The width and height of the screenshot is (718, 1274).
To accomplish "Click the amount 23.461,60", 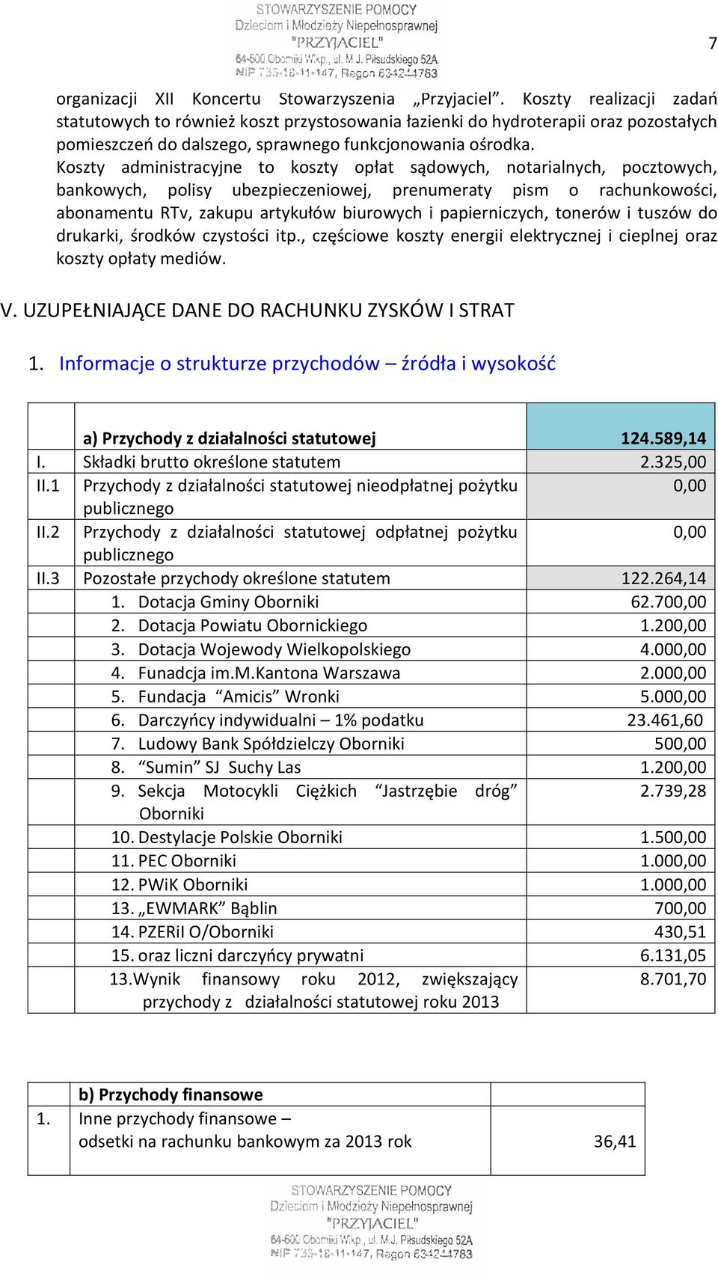I will tap(666, 720).
